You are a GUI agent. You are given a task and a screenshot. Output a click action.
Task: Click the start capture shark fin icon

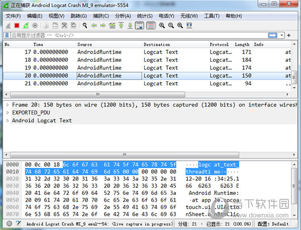[8, 26]
